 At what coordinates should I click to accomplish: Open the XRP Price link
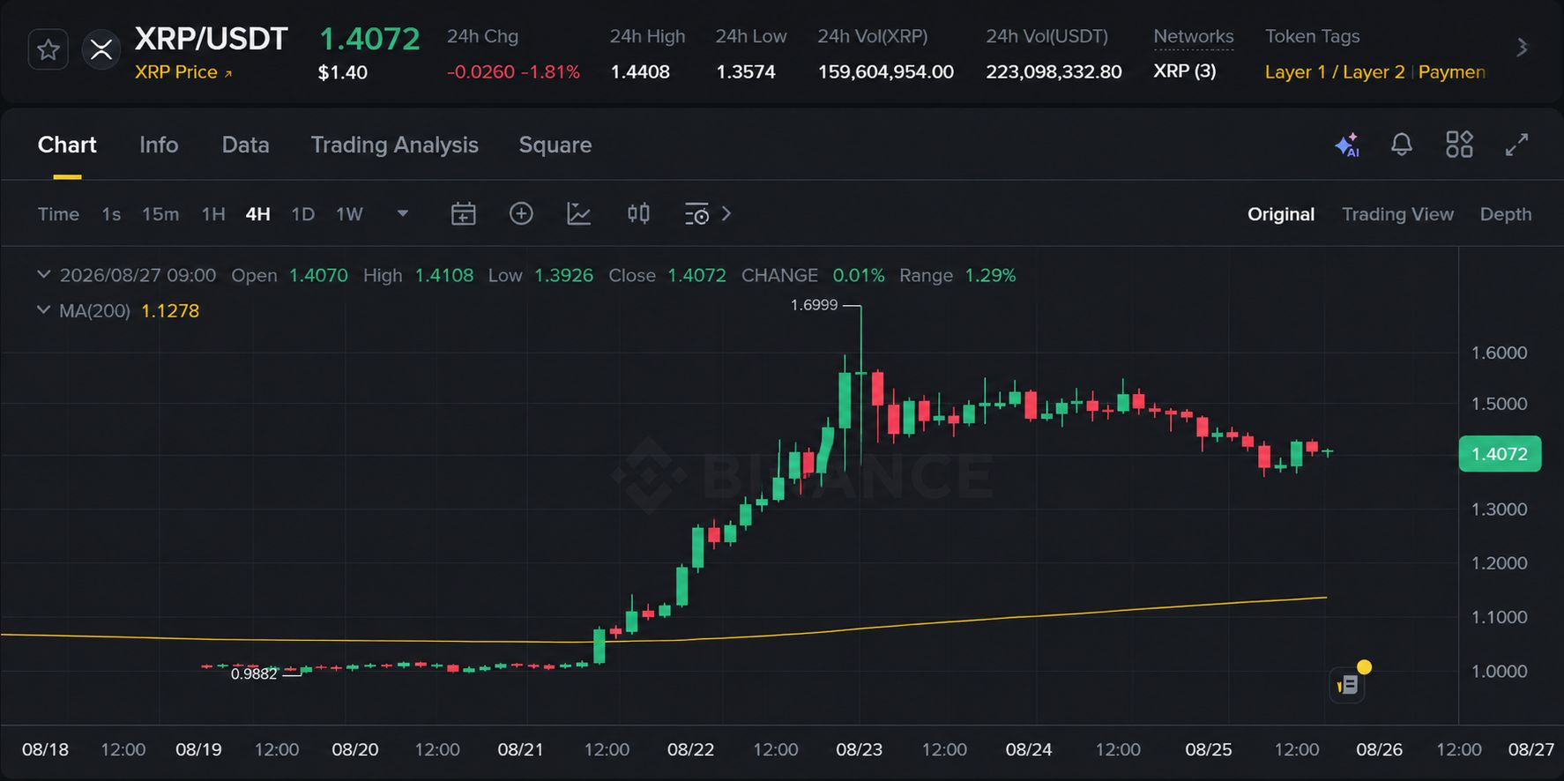click(x=183, y=72)
